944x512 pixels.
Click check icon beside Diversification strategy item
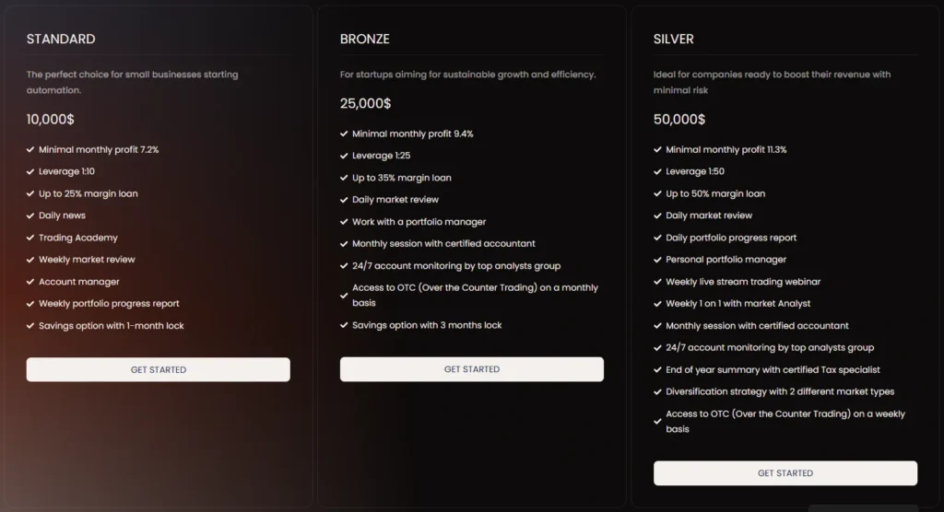coord(657,392)
